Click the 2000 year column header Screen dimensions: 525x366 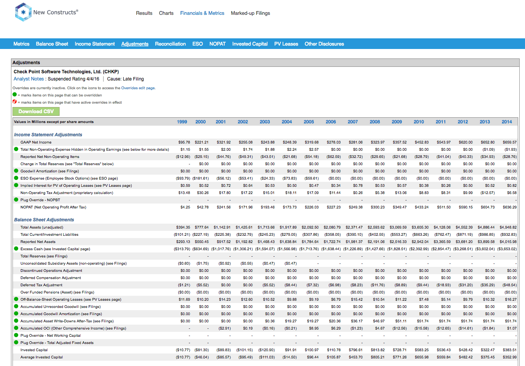tap(201, 122)
